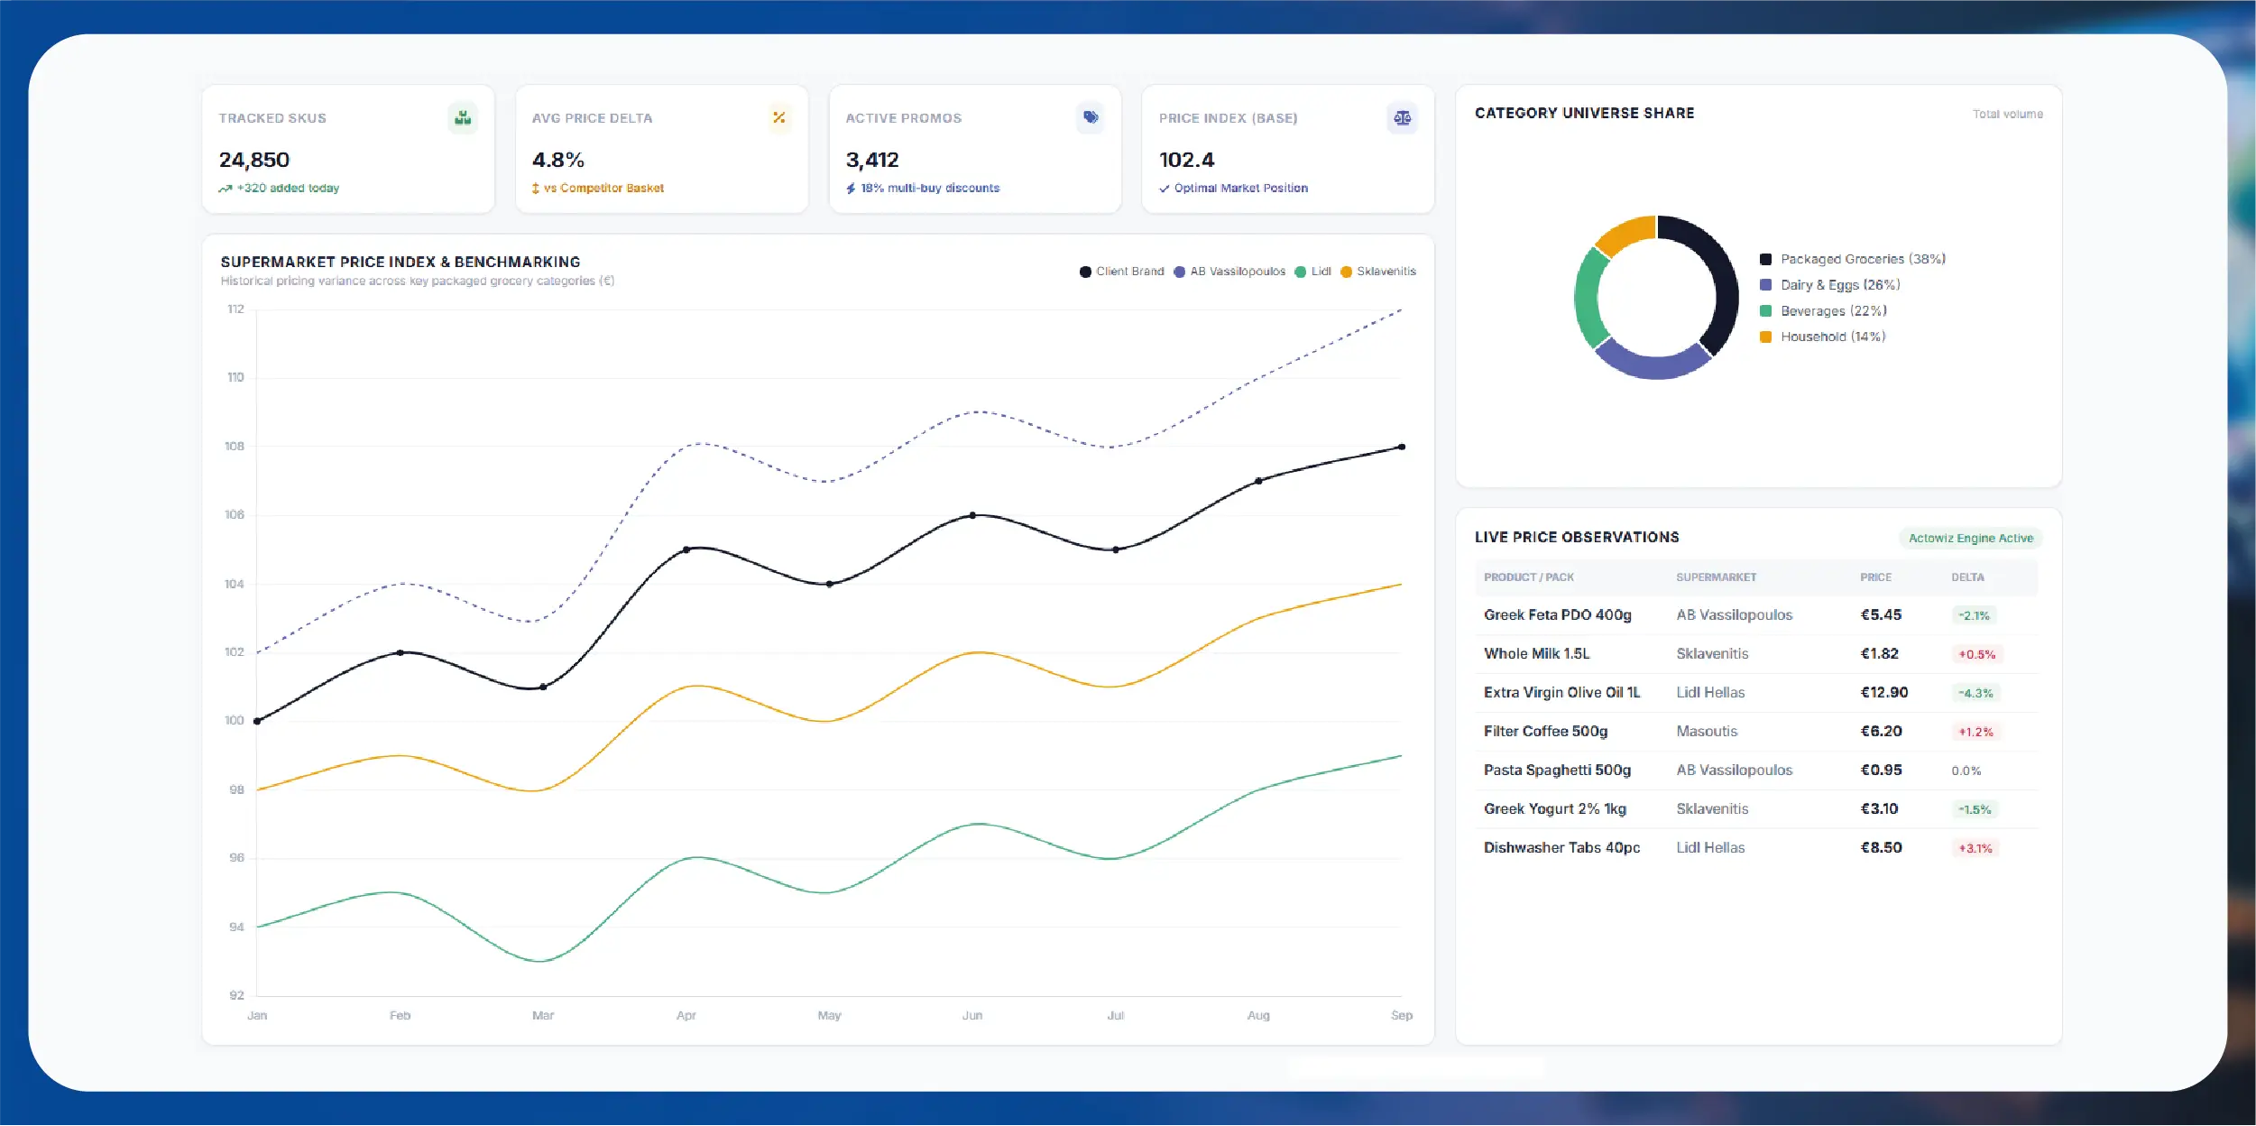Click the Dairy & Eggs donut legend entry
The image size is (2256, 1126).
tap(1830, 285)
